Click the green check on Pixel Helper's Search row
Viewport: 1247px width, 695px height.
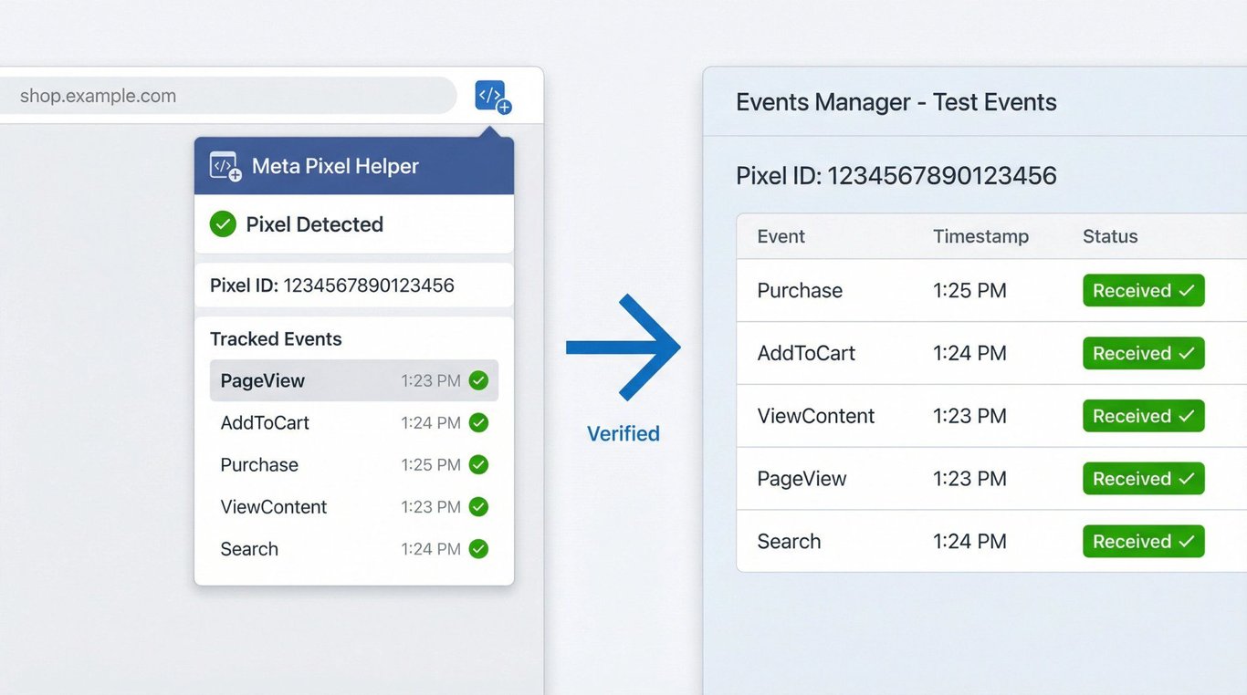478,549
